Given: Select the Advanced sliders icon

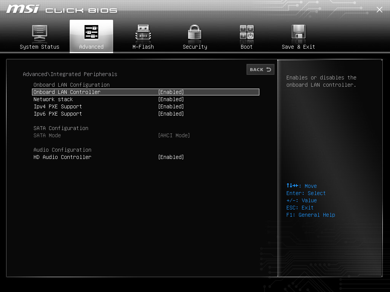Looking at the screenshot, I should pyautogui.click(x=91, y=32).
